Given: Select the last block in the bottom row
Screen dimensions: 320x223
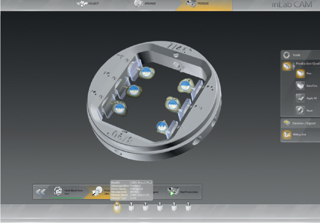Looking at the screenshot, I should pos(188,207).
